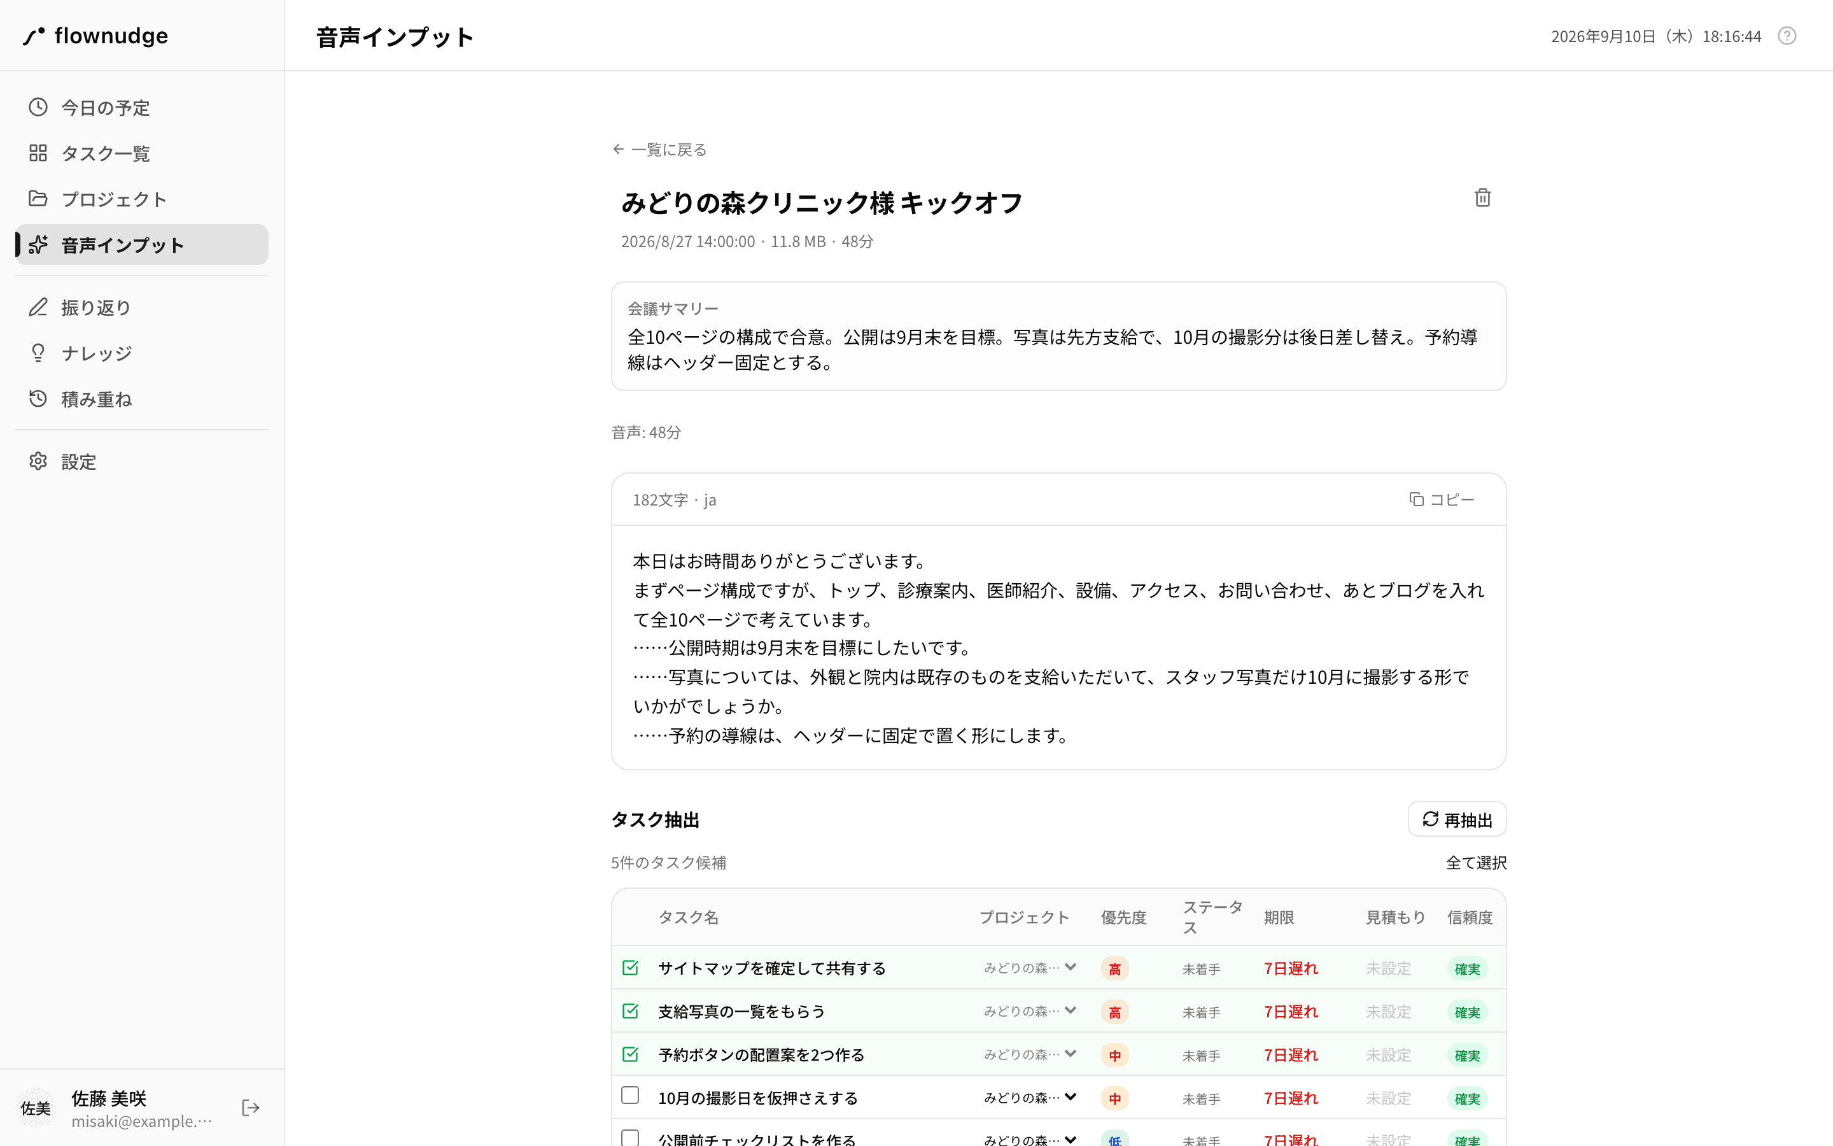Click task name 10月の撮影日を仮押さえする
Image resolution: width=1833 pixels, height=1146 pixels.
point(757,1098)
